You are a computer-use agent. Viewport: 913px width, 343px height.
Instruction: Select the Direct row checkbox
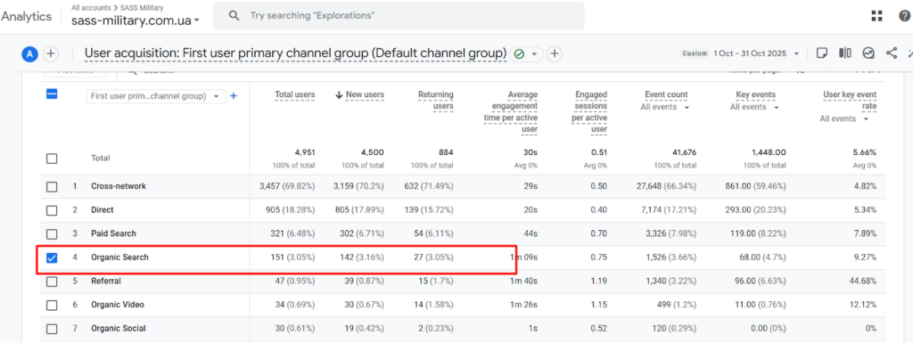click(52, 210)
